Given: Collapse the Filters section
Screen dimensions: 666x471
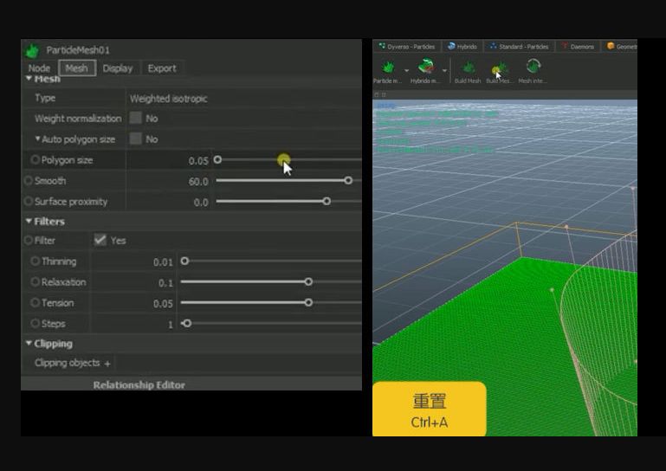Looking at the screenshot, I should [29, 222].
